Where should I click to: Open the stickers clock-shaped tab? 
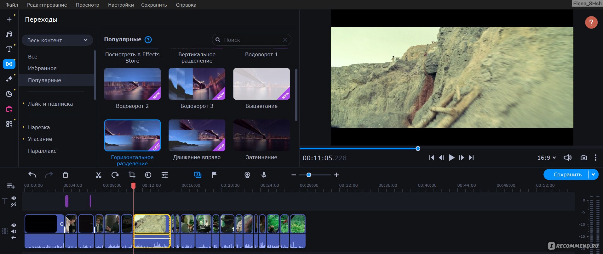9,94
